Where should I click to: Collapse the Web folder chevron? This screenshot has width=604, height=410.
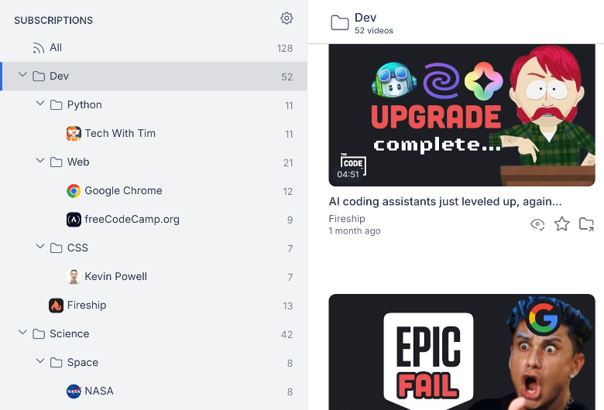(x=40, y=162)
